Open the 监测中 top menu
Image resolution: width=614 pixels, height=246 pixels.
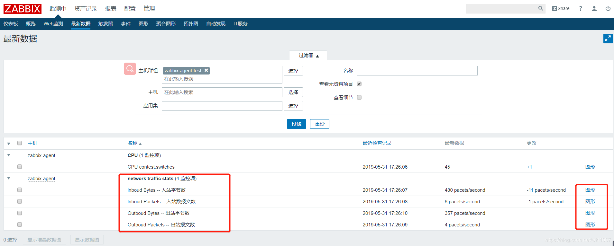click(58, 9)
